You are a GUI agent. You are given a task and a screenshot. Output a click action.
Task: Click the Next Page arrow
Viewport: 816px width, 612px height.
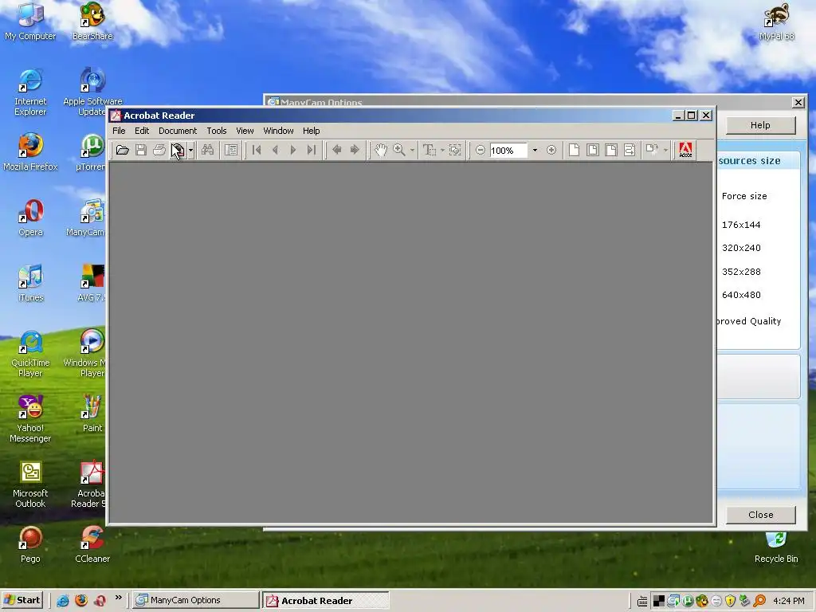[x=293, y=151]
